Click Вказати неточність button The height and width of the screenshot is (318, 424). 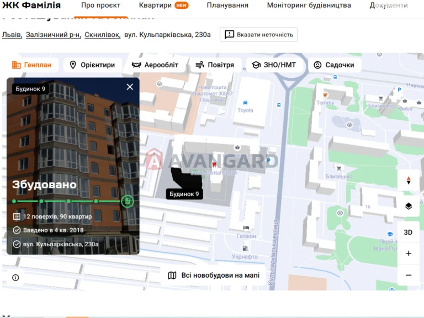coord(258,35)
